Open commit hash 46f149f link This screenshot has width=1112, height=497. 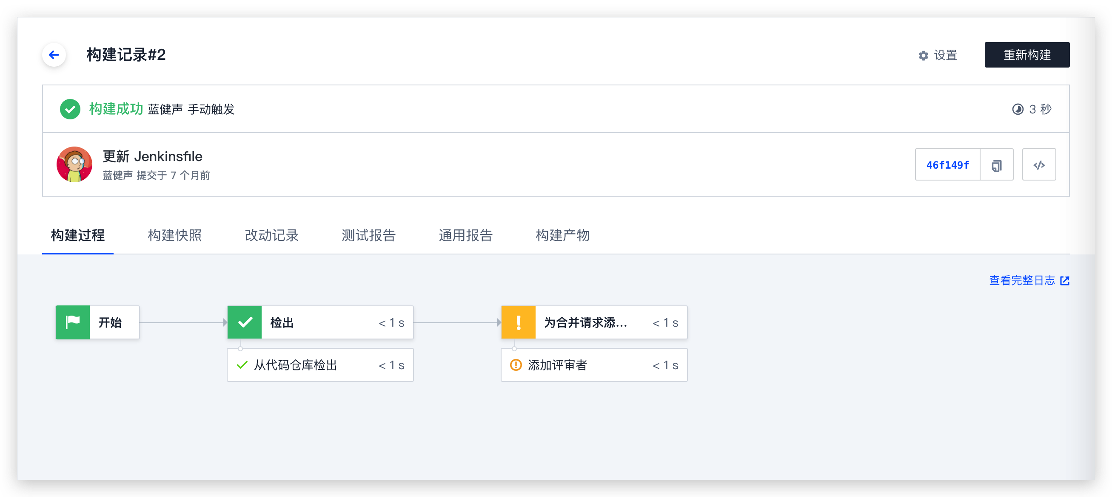947,165
